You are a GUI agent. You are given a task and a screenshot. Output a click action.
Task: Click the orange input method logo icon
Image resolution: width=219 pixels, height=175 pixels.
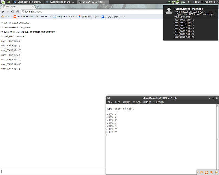[x=201, y=172]
